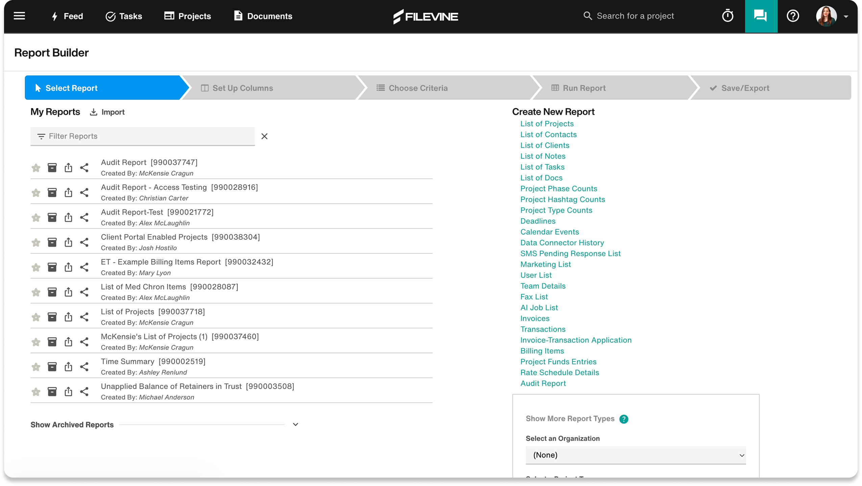862x486 pixels.
Task: Favorite Client Portal Enabled Projects star
Action: [36, 242]
